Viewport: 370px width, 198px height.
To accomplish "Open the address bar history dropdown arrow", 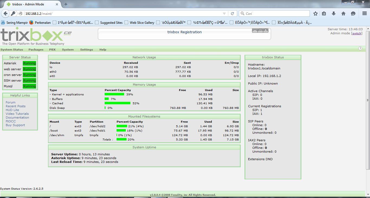I will 224,14.
